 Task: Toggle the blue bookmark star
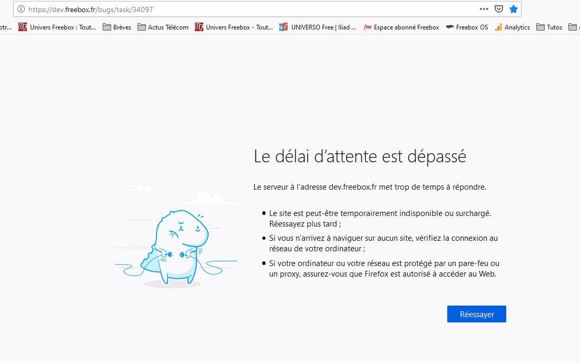click(514, 9)
